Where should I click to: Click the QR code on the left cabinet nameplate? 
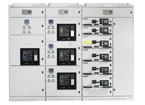click(29, 12)
